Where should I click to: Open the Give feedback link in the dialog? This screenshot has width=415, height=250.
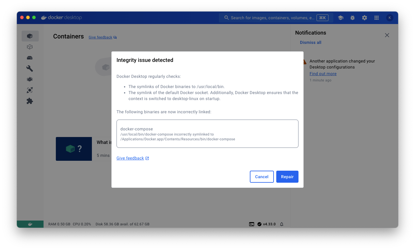pos(130,158)
